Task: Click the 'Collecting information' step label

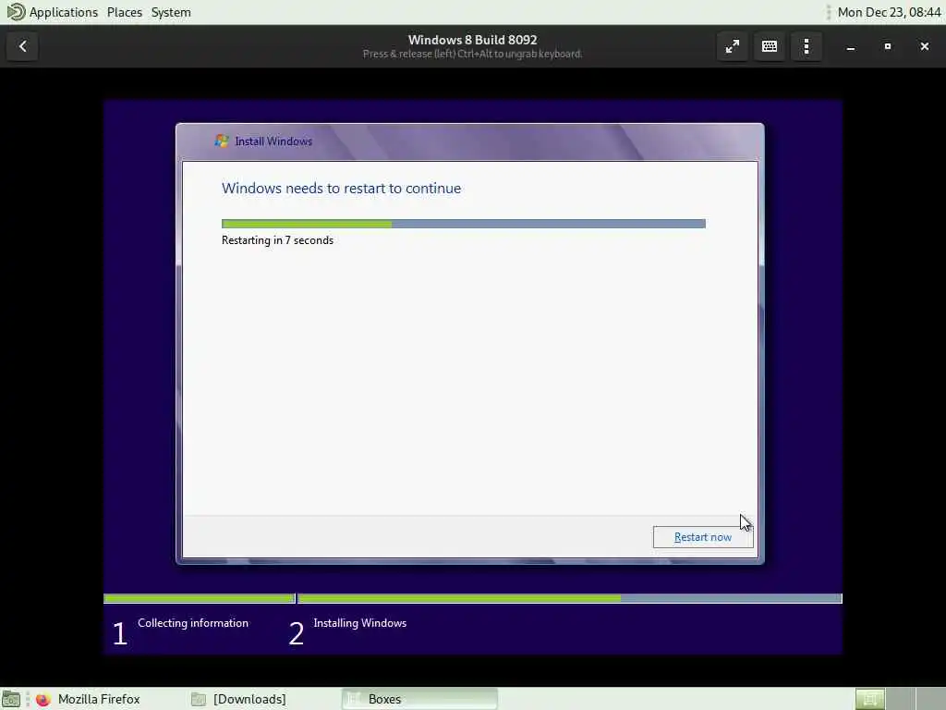Action: point(193,623)
